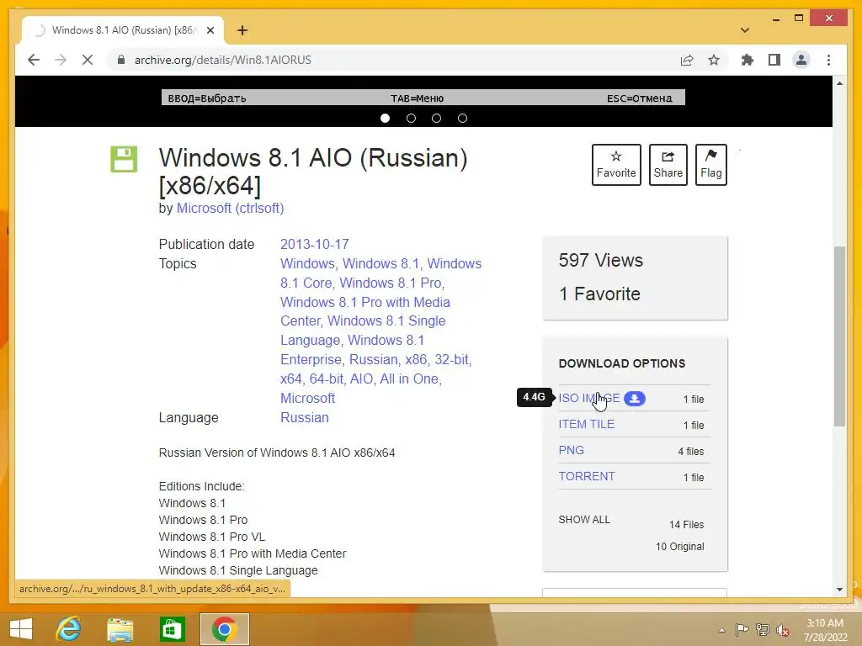Click the green floppy software icon
The width and height of the screenshot is (862, 646).
(x=124, y=159)
